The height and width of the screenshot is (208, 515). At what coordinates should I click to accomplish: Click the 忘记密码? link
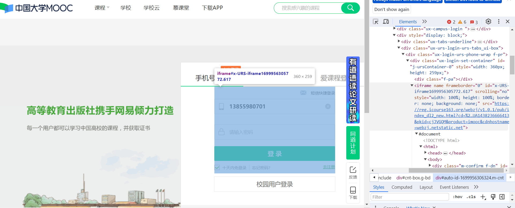click(x=261, y=168)
